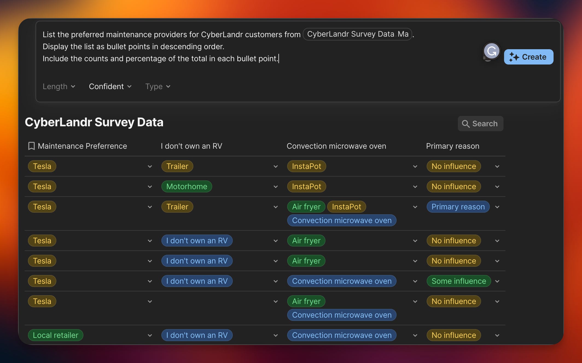Select the Local retailer tag
Image resolution: width=582 pixels, height=363 pixels.
[x=56, y=335]
